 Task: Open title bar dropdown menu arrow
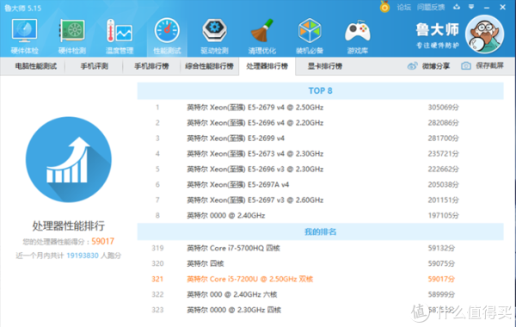(471, 7)
